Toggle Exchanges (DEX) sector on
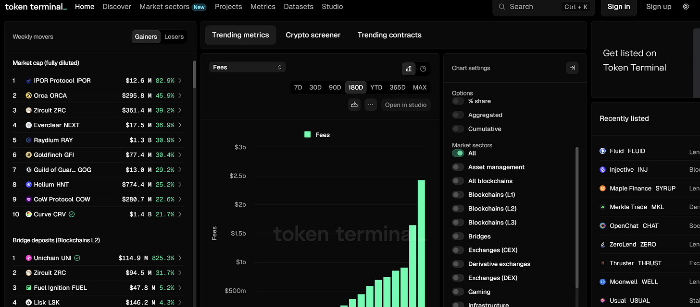The height and width of the screenshot is (307, 700). pyautogui.click(x=458, y=278)
